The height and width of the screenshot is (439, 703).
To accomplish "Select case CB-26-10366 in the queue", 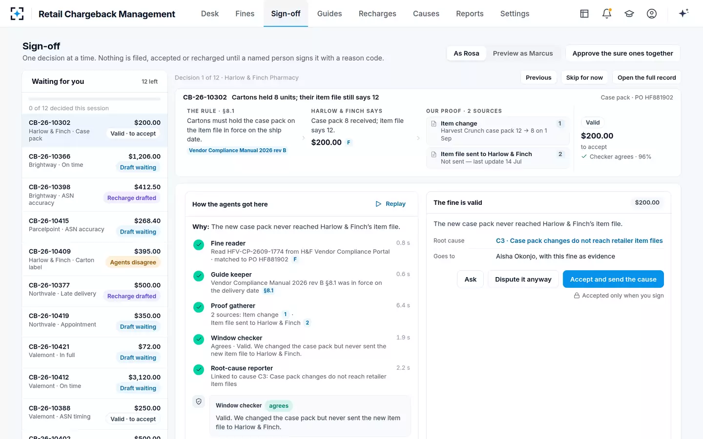I will click(95, 162).
